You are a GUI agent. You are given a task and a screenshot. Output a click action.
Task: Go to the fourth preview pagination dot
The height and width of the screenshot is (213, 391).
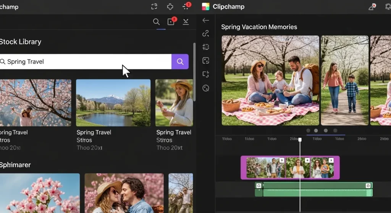point(335,130)
